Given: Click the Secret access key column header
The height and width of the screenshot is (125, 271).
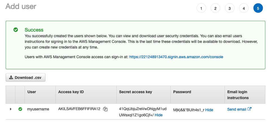Looking at the screenshot, I should coord(135,92).
